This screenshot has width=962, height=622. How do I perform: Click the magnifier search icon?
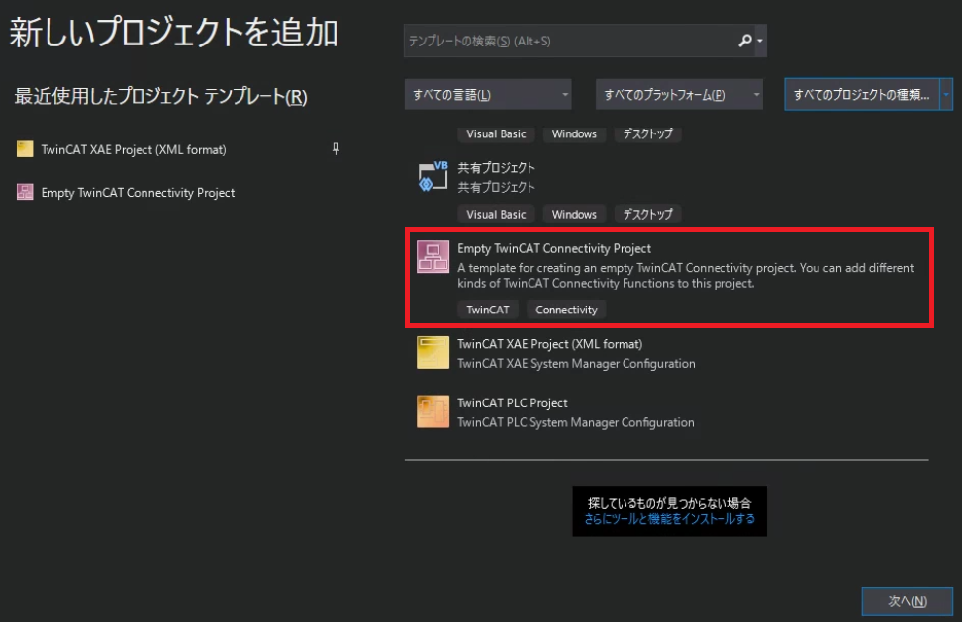coord(745,41)
